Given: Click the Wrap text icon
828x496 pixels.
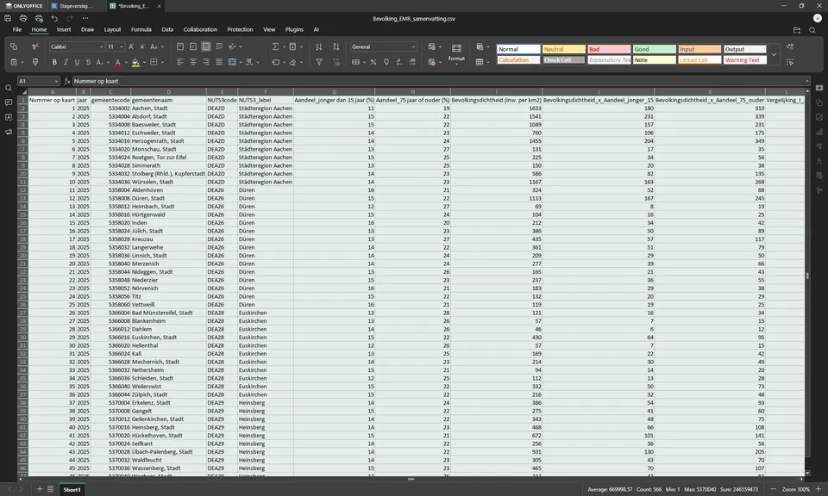Looking at the screenshot, I should coord(219,46).
